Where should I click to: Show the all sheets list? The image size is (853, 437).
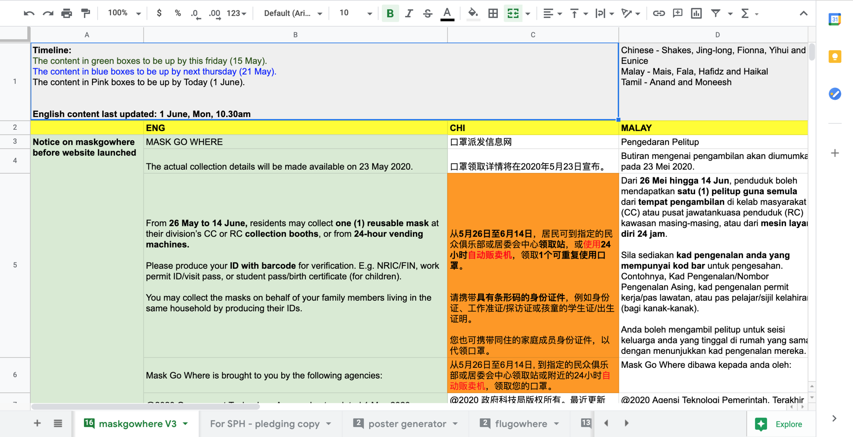click(x=58, y=423)
